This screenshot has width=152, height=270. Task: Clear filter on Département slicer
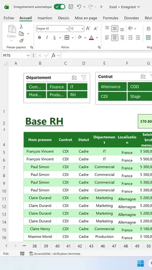point(84,78)
